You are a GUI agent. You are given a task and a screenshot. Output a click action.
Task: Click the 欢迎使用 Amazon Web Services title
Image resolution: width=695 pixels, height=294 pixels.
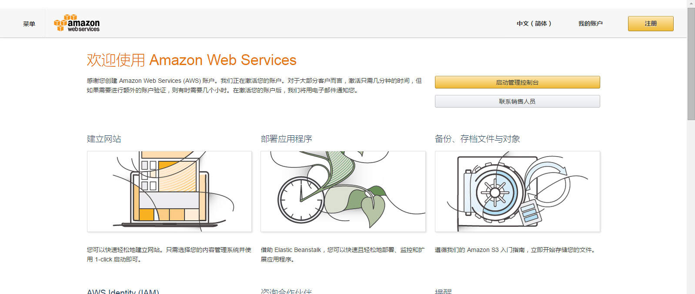coord(191,60)
